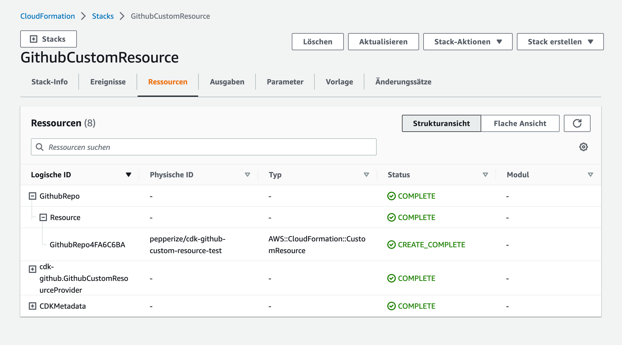This screenshot has height=345, width=622.
Task: Click the magnifier icon in search box
Action: point(40,147)
